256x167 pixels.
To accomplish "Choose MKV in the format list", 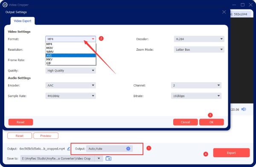I will tap(70, 59).
